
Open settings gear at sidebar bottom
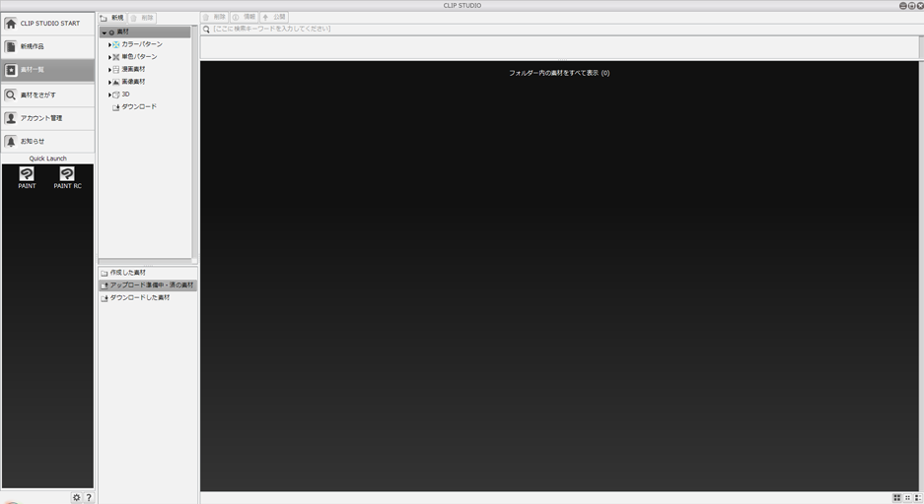point(77,497)
